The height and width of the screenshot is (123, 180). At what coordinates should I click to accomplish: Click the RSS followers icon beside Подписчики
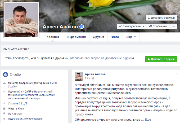tap(4, 119)
